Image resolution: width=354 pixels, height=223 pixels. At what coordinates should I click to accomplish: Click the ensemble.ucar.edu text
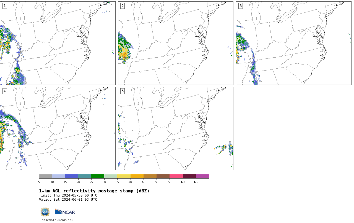pos(58,220)
